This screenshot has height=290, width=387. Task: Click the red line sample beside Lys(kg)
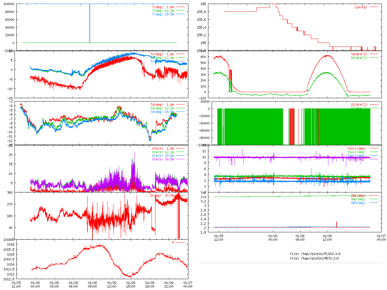pyautogui.click(x=373, y=7)
